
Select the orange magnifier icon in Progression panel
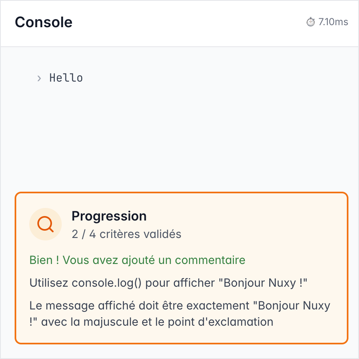point(45,224)
